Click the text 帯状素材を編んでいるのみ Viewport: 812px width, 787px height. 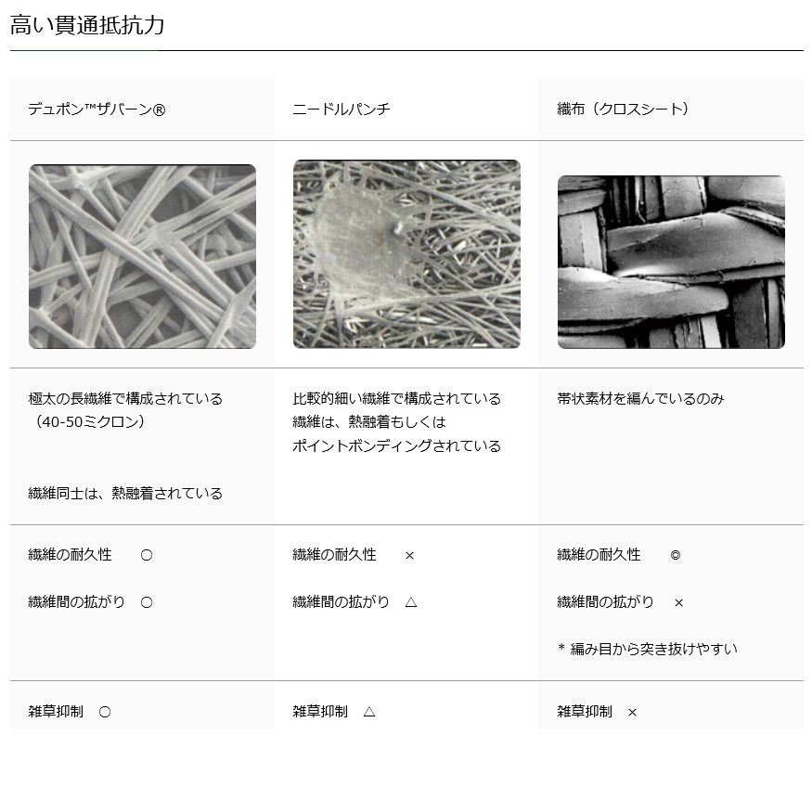click(640, 399)
